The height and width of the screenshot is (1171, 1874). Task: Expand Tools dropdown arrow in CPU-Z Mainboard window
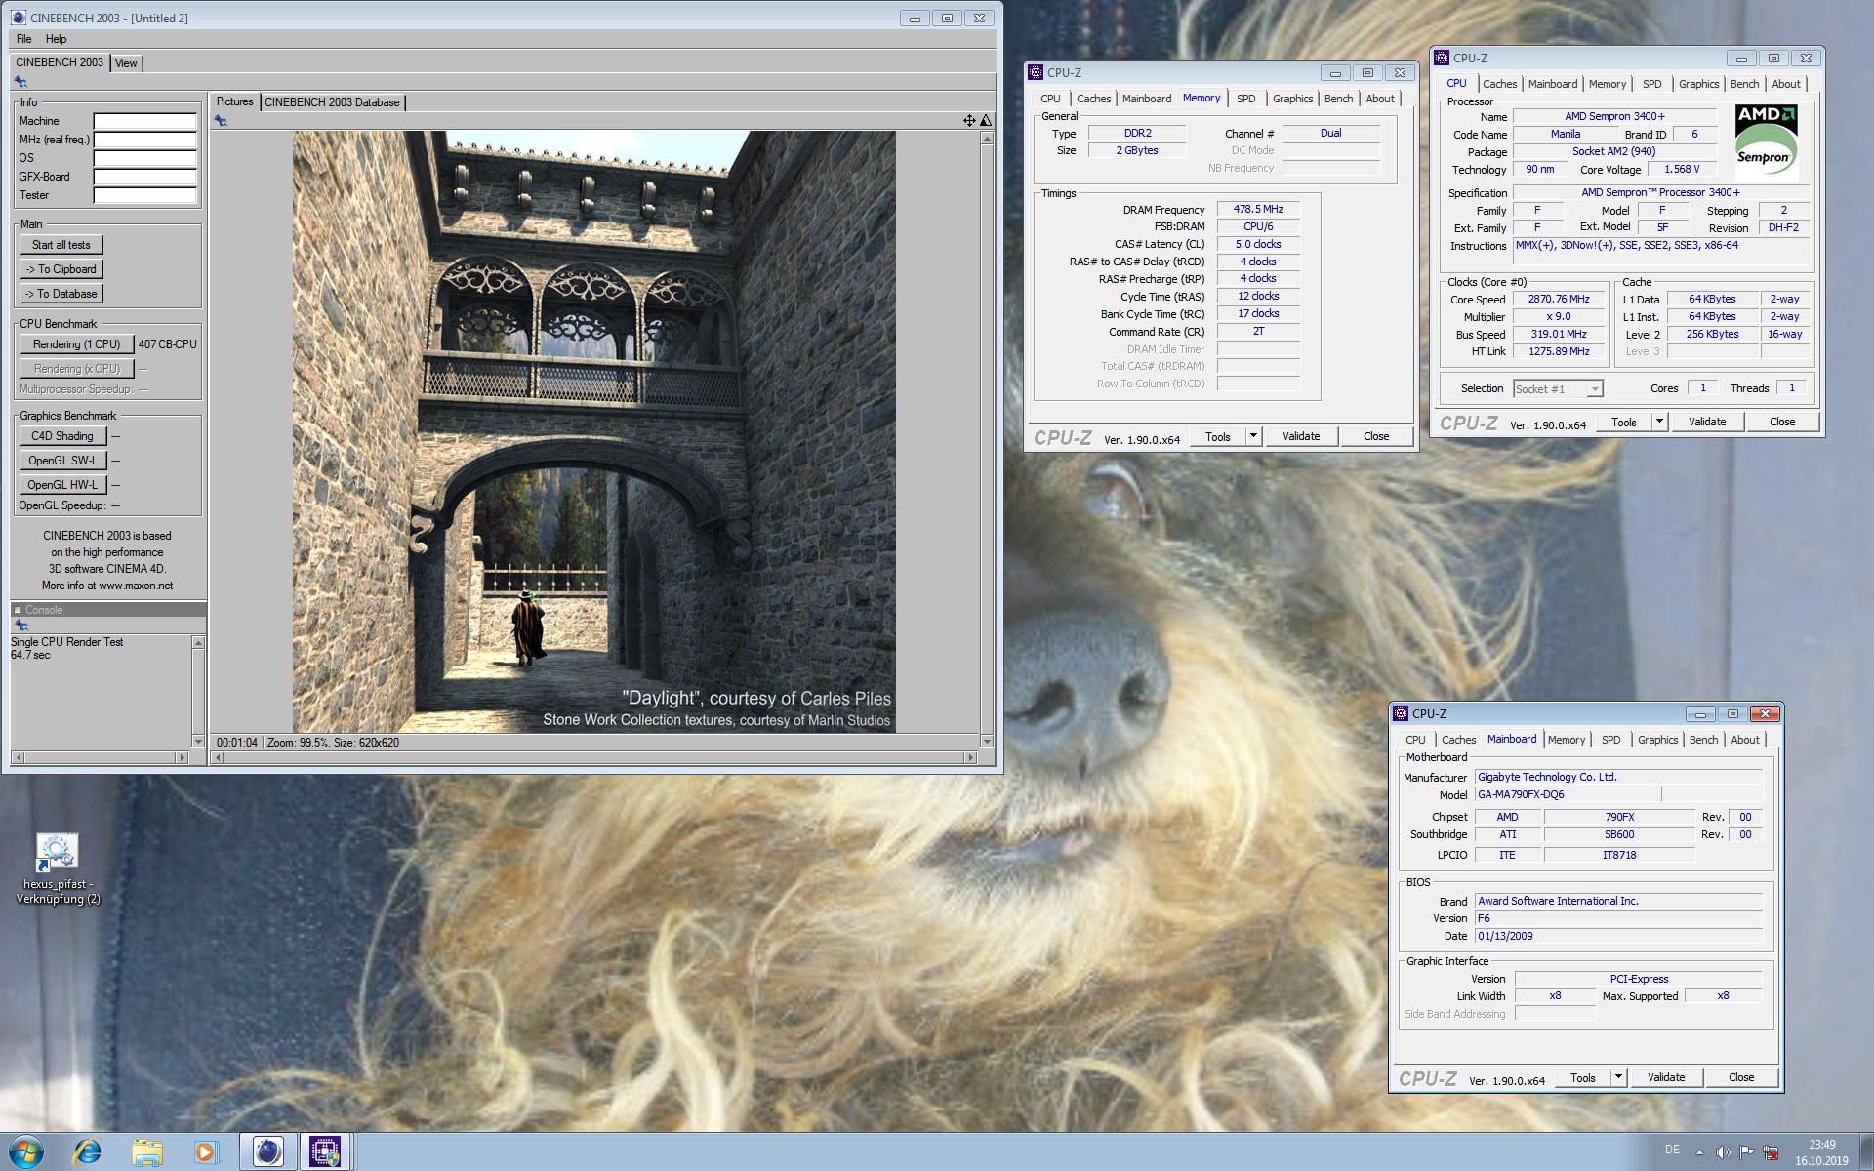pyautogui.click(x=1618, y=1077)
